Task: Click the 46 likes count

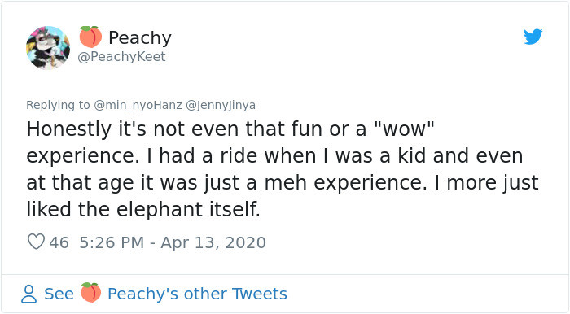Action: (59, 242)
